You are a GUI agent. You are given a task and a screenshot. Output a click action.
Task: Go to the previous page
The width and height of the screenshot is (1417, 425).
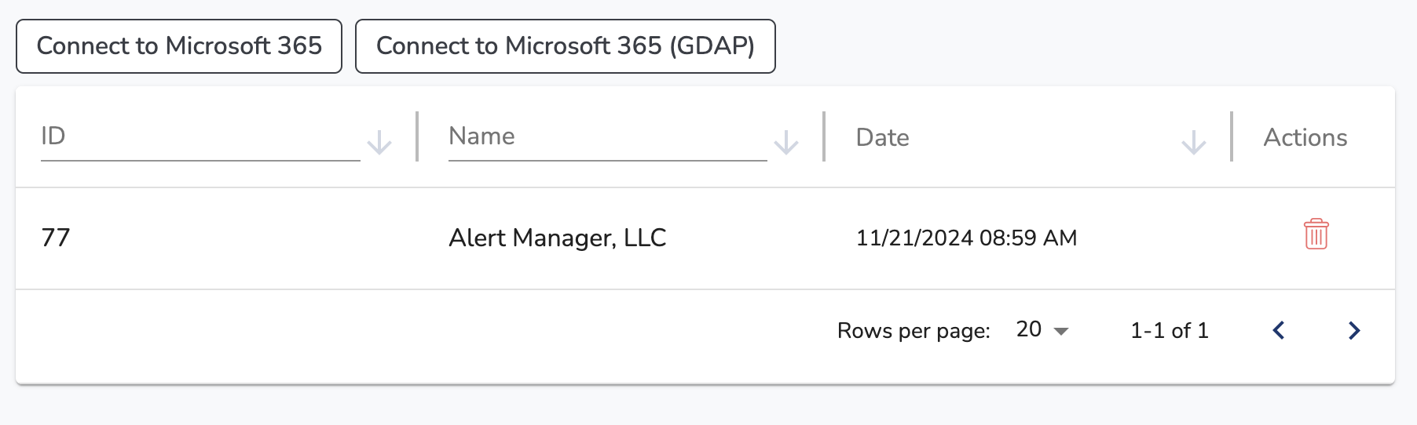[x=1279, y=330]
